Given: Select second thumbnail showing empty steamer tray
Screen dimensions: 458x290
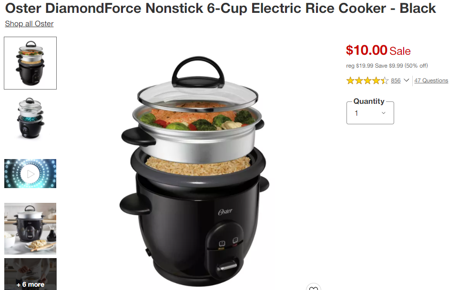Looking at the screenshot, I should pyautogui.click(x=31, y=118).
